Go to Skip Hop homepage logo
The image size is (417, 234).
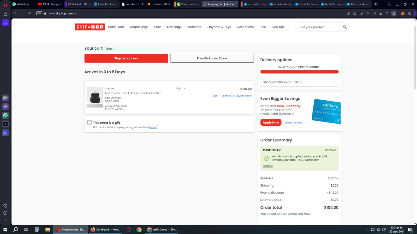tap(90, 27)
